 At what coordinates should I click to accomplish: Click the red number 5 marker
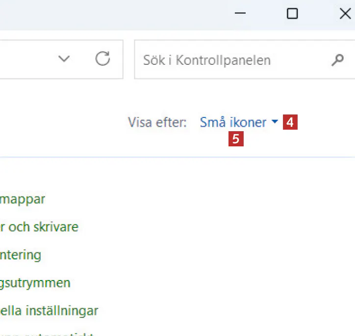(236, 140)
